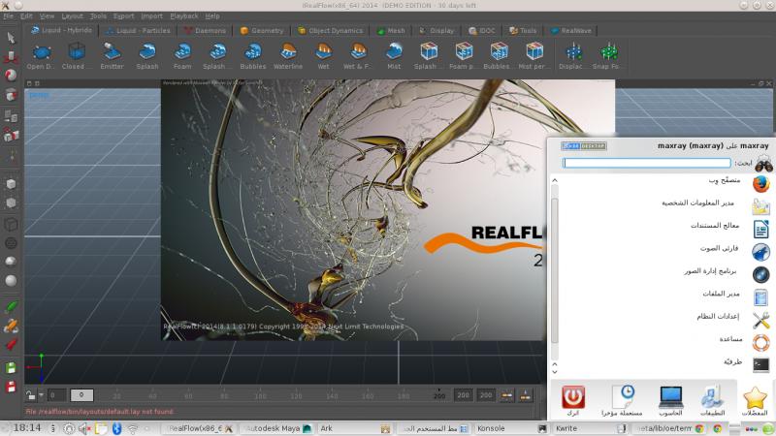The image size is (776, 436).
Task: Switch to Liquid - Hybrido tab
Action: click(x=61, y=30)
